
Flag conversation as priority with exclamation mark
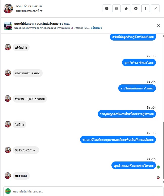coord(146,9)
